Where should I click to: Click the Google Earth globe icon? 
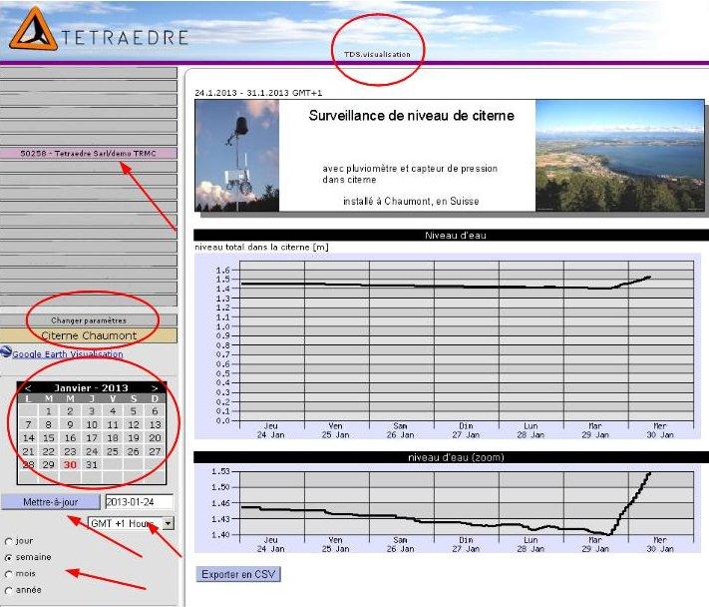pyautogui.click(x=6, y=353)
